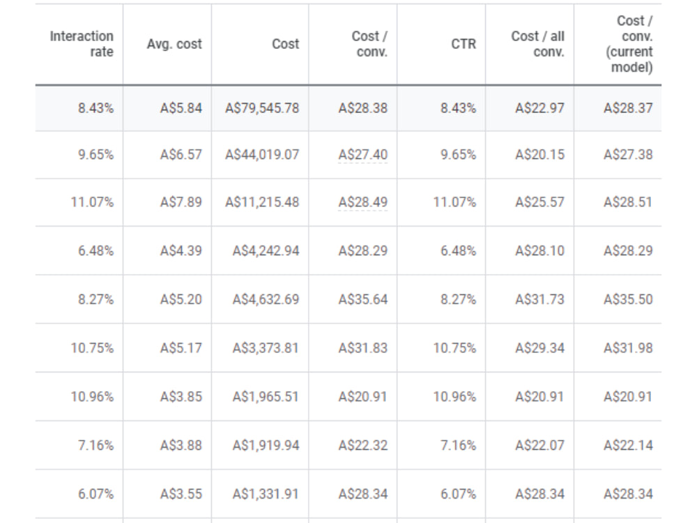Select the Cost / conv. column header

(x=369, y=43)
